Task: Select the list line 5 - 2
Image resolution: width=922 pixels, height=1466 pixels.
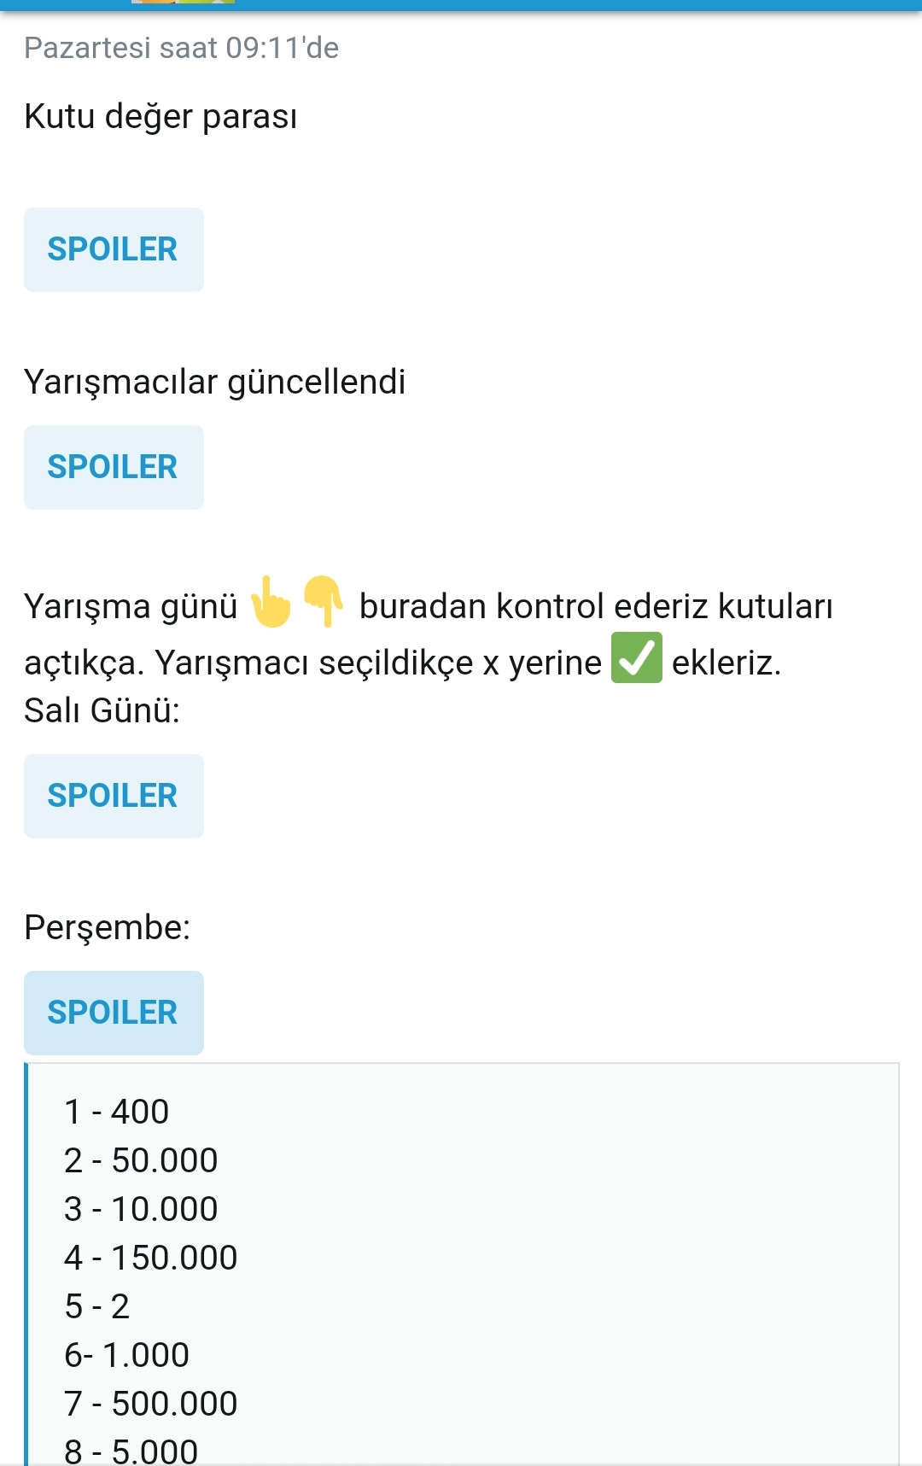Action: 96,1306
